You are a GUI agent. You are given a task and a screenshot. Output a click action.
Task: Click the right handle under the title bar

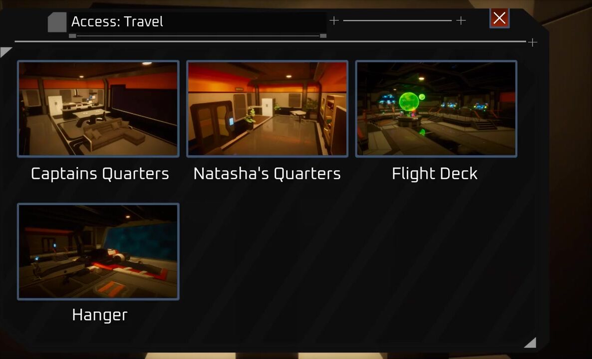(x=323, y=36)
